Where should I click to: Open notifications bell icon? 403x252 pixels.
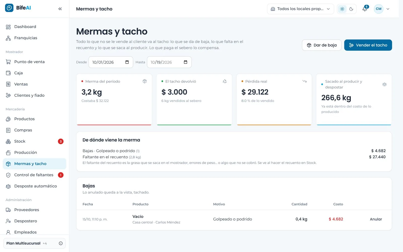[x=365, y=9]
